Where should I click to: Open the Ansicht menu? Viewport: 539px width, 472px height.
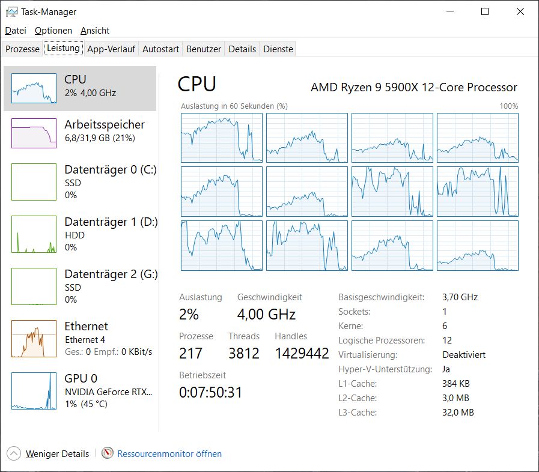point(95,31)
